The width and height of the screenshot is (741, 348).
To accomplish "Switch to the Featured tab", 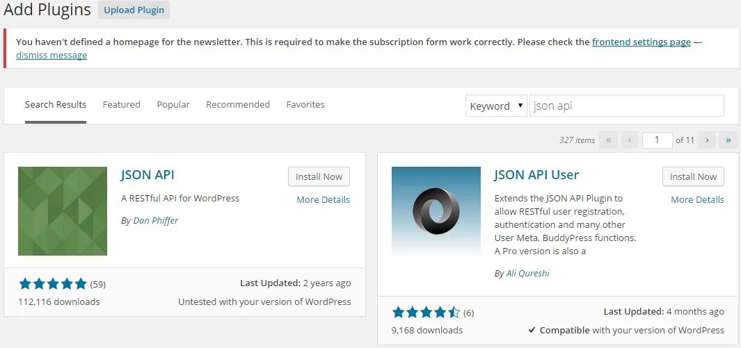I will click(122, 105).
